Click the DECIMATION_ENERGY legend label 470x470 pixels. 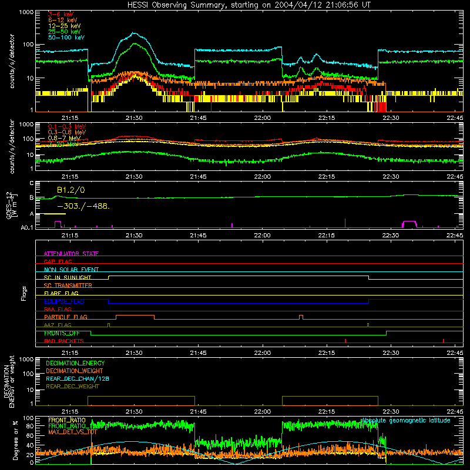[75, 363]
